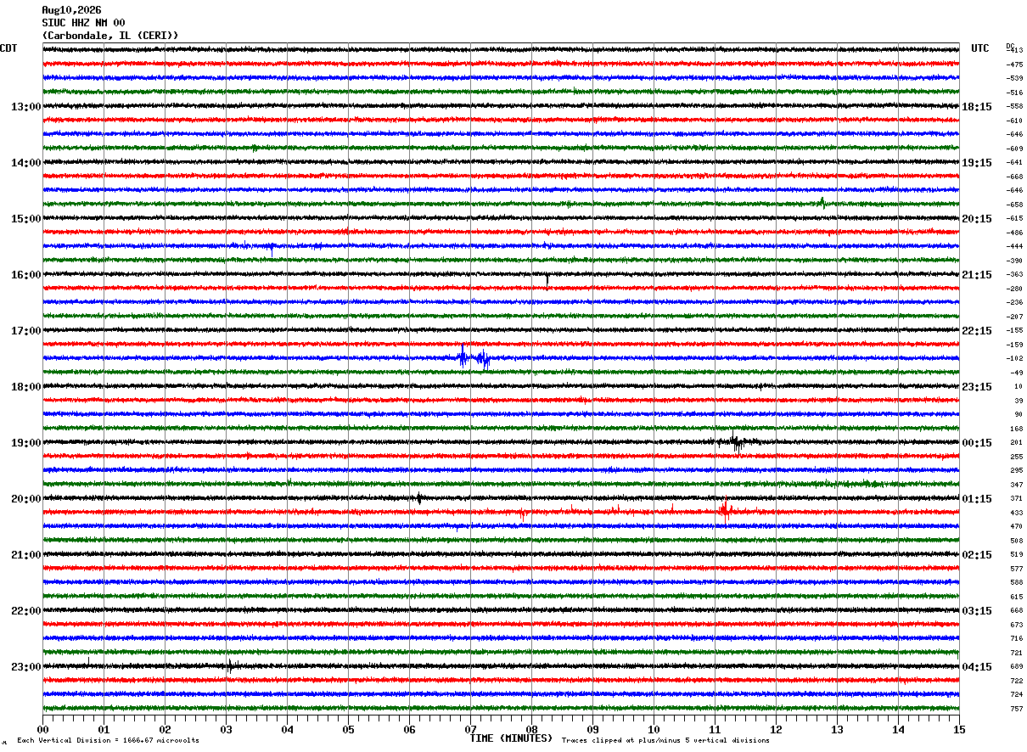Click the 17:00 CDT time label
Screen dimensions: 1027x752
tap(26, 331)
